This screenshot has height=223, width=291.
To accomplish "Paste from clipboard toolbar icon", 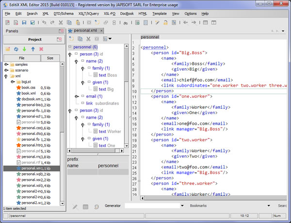I will [78, 23].
